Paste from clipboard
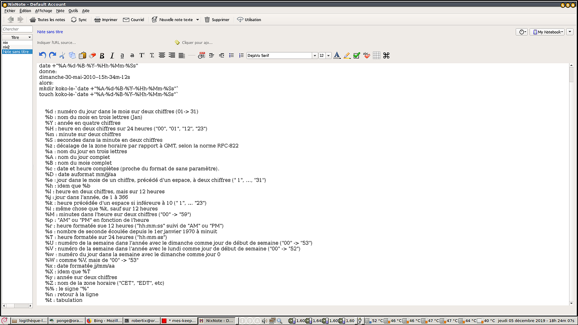This screenshot has height=325, width=578. (82, 55)
